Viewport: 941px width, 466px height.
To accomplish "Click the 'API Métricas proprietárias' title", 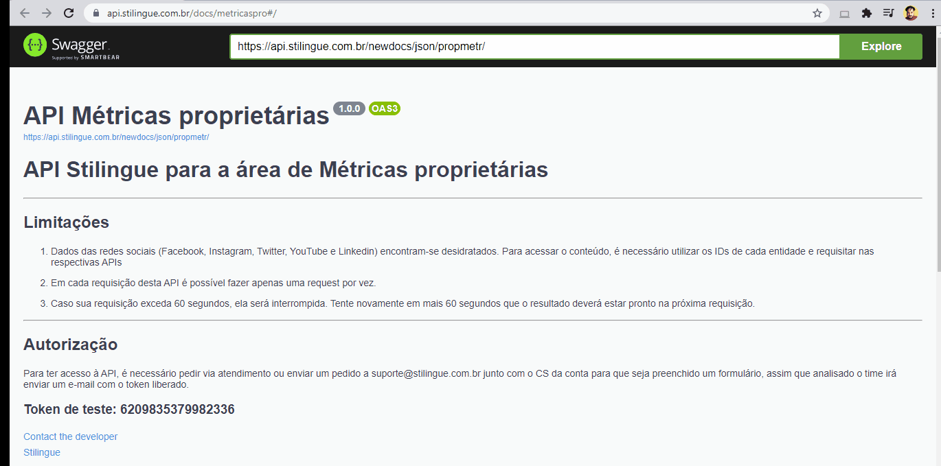I will [177, 115].
